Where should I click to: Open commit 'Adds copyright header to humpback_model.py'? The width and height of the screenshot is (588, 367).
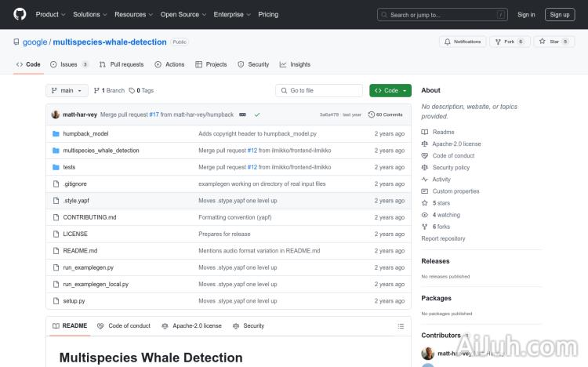258,133
